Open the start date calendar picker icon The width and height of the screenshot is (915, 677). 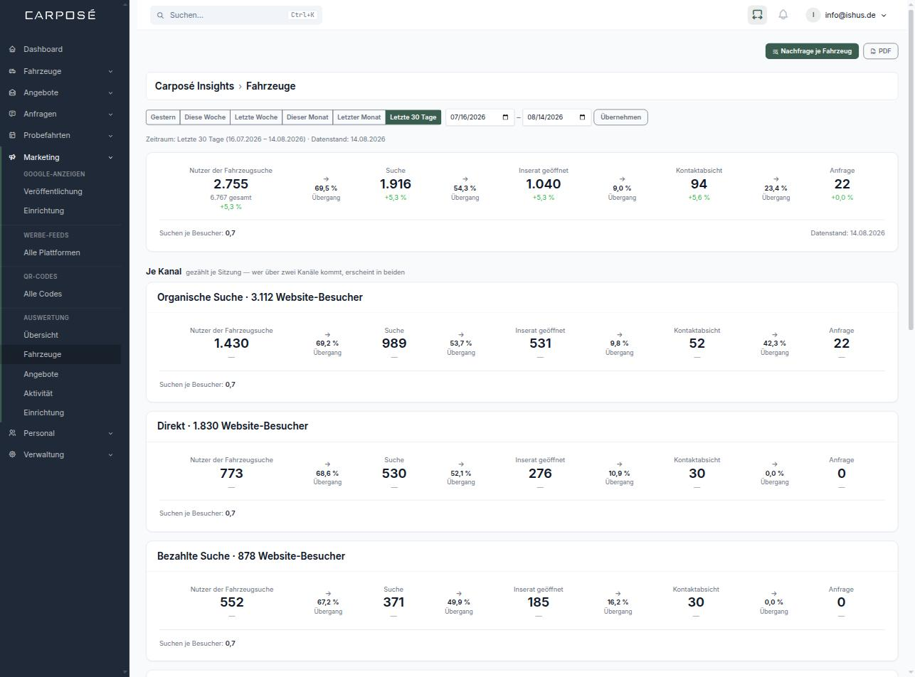pos(506,117)
